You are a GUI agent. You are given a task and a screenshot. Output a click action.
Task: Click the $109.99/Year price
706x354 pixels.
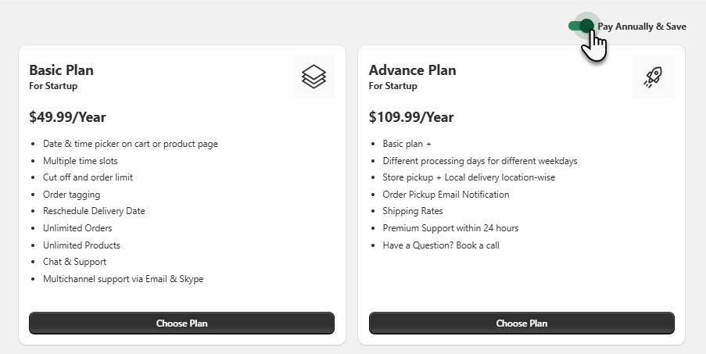410,117
